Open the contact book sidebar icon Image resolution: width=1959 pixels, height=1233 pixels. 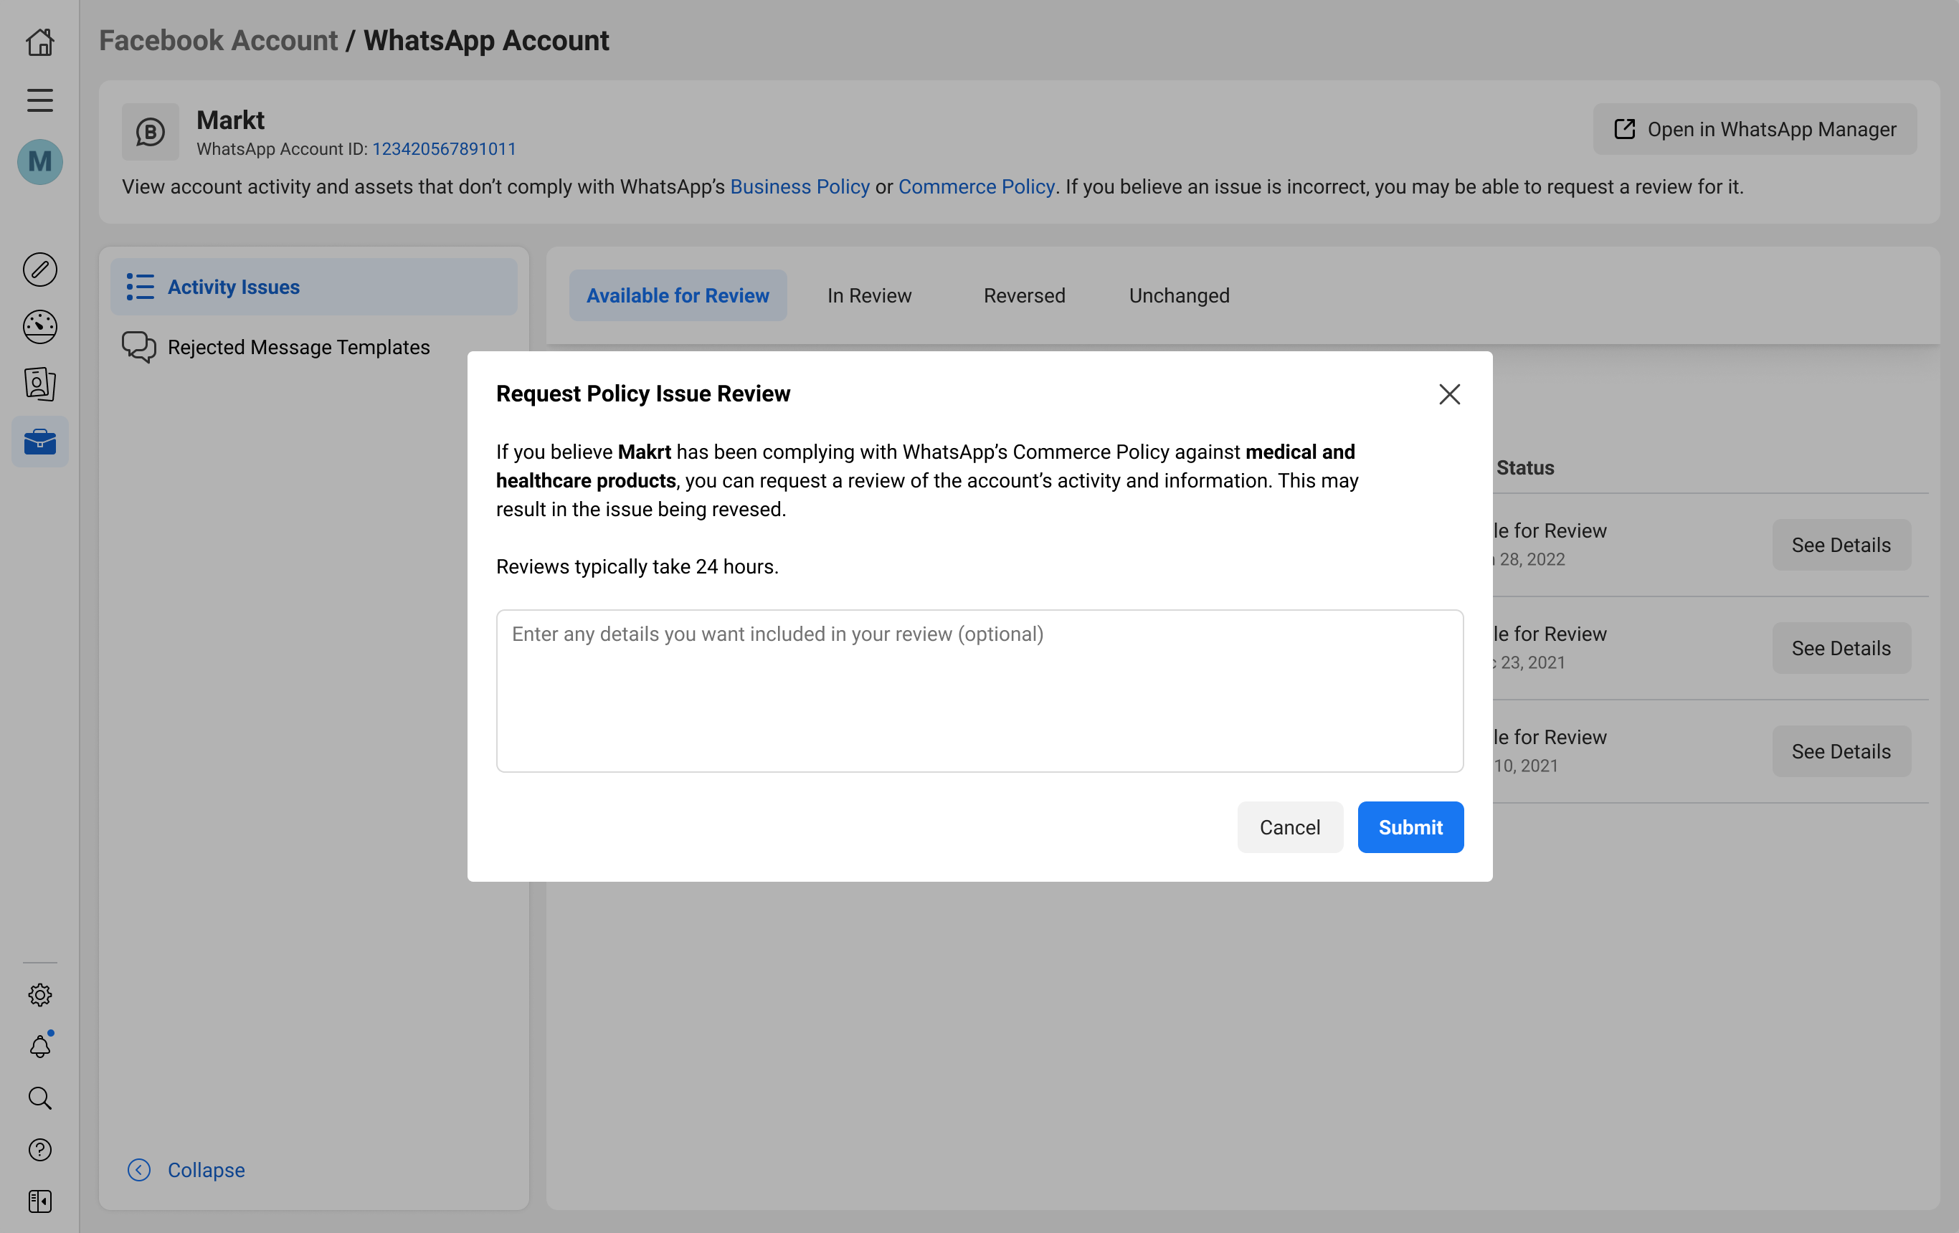(x=40, y=384)
